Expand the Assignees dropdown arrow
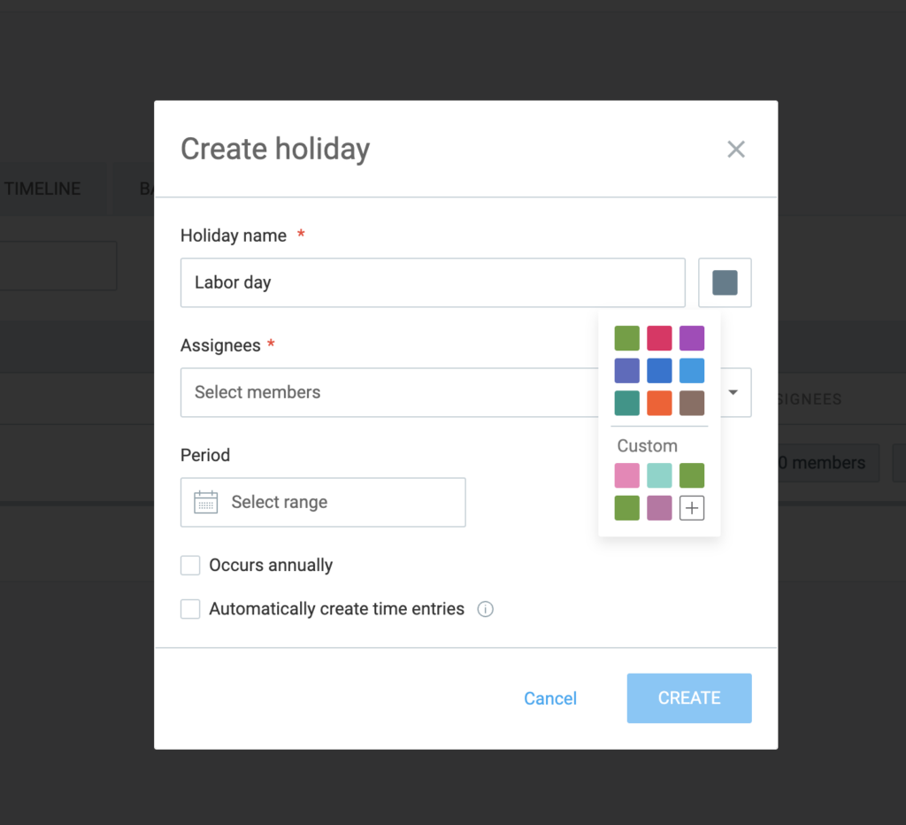 [x=733, y=392]
